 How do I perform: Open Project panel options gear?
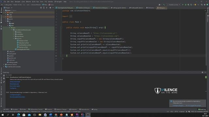(x=50, y=8)
